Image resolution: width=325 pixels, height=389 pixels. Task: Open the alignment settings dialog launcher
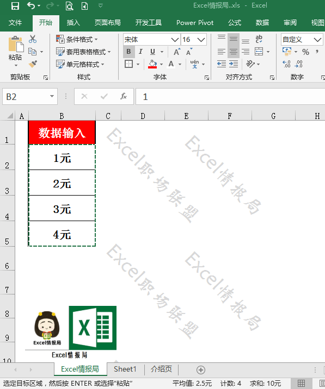(272, 78)
